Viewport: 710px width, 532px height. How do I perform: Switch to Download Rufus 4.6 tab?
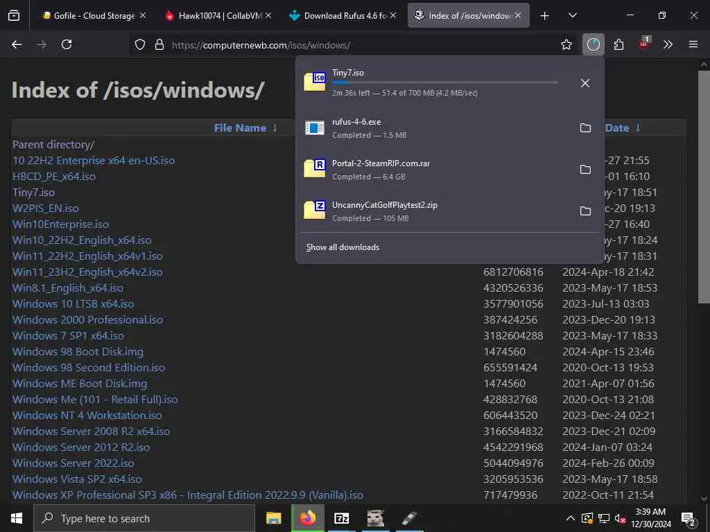tap(344, 15)
